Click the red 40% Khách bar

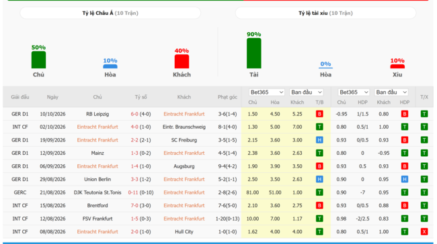pyautogui.click(x=182, y=62)
